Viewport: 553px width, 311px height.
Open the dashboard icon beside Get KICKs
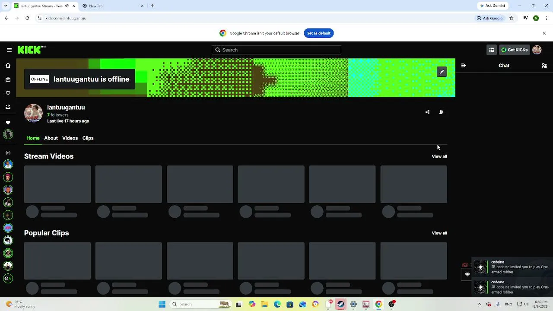(492, 50)
